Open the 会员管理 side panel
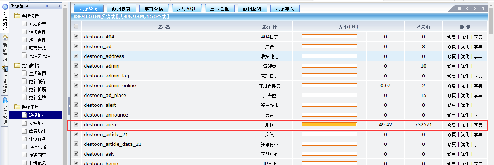494x165 pixels. pos(5,111)
